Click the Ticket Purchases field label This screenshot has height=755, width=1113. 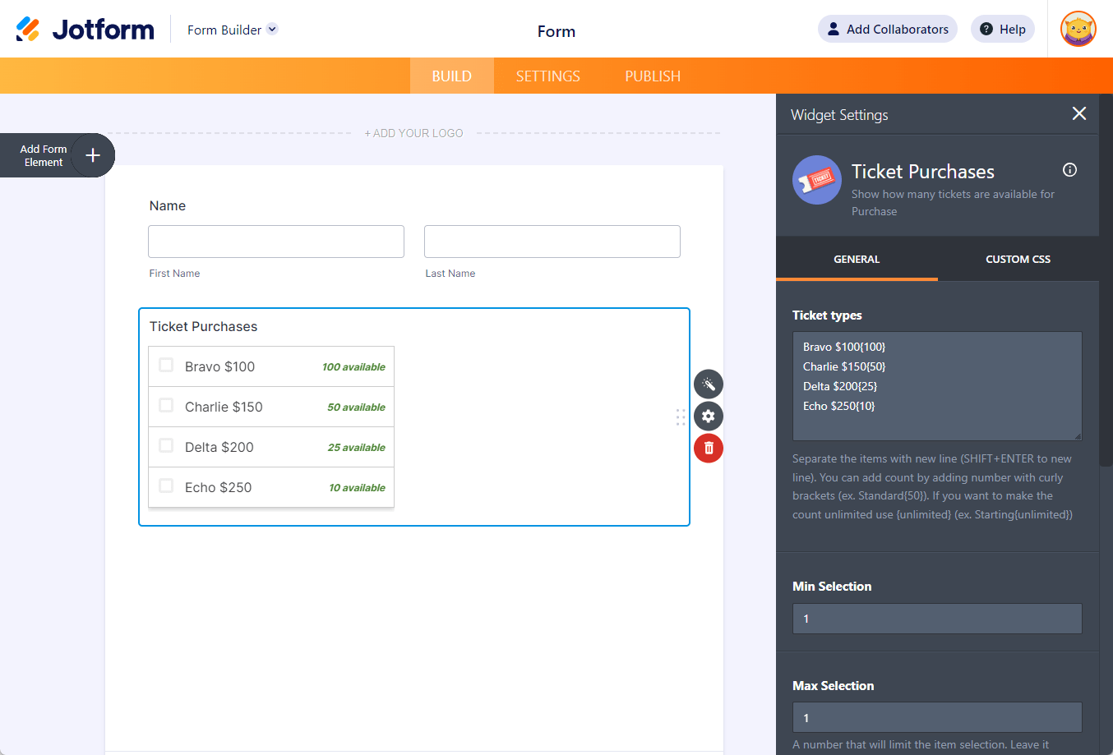pyautogui.click(x=204, y=326)
